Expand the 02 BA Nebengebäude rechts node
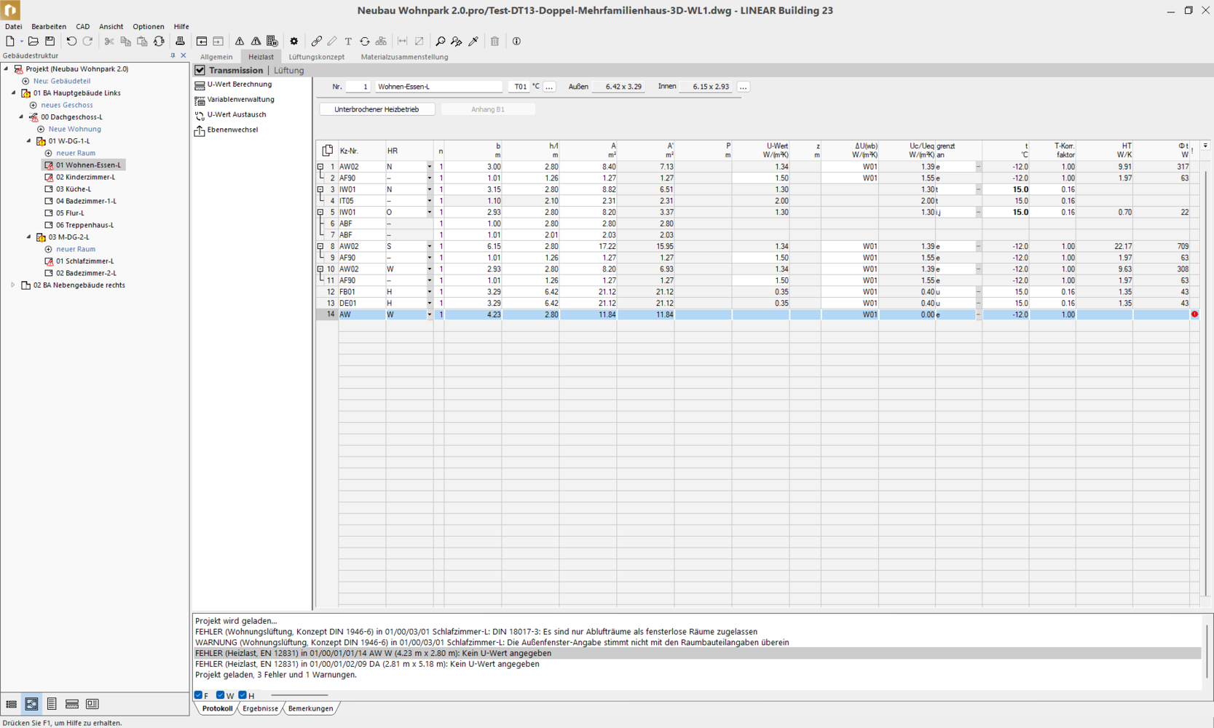The width and height of the screenshot is (1214, 728). click(13, 285)
